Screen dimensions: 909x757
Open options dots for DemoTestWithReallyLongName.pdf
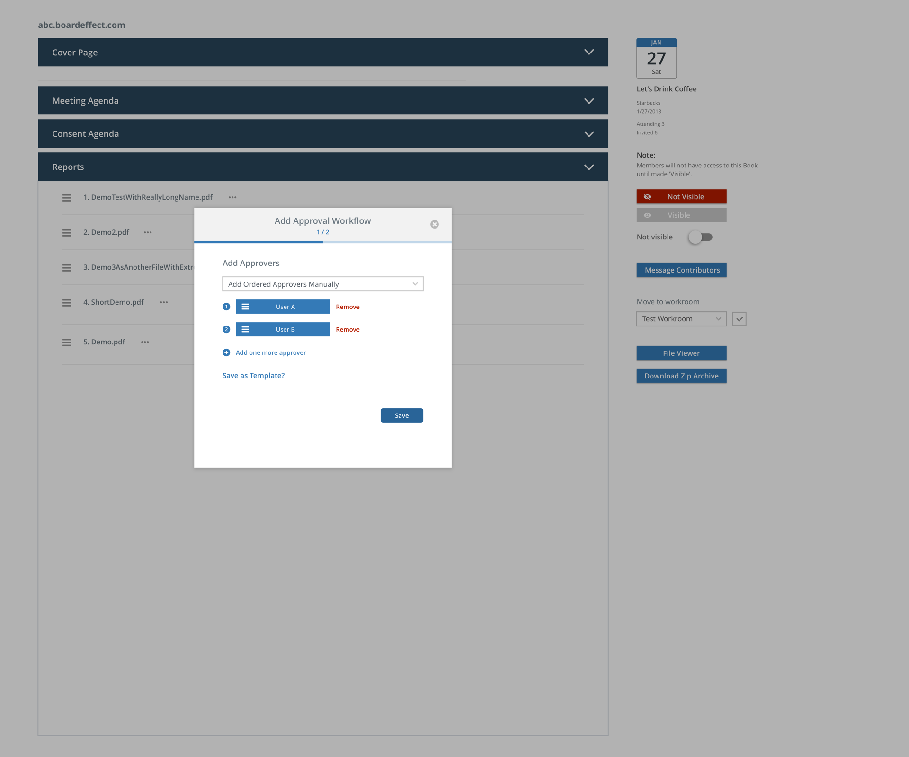[x=232, y=197]
